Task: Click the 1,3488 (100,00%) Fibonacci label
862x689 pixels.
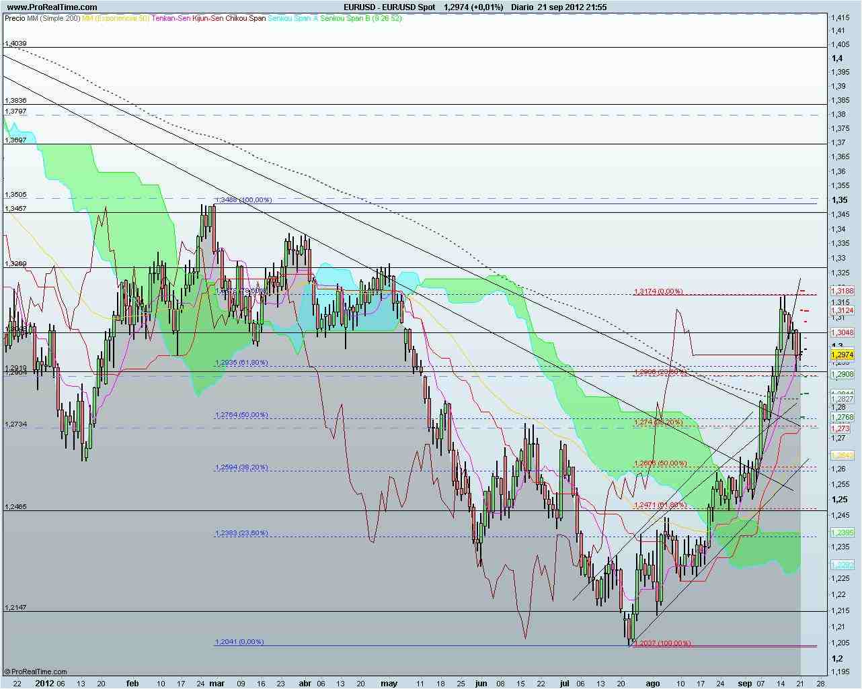Action: tap(243, 199)
